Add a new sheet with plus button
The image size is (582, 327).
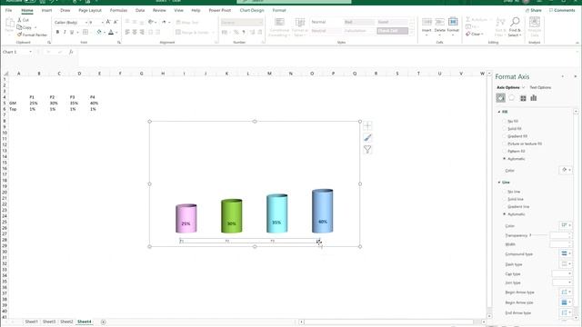103,322
